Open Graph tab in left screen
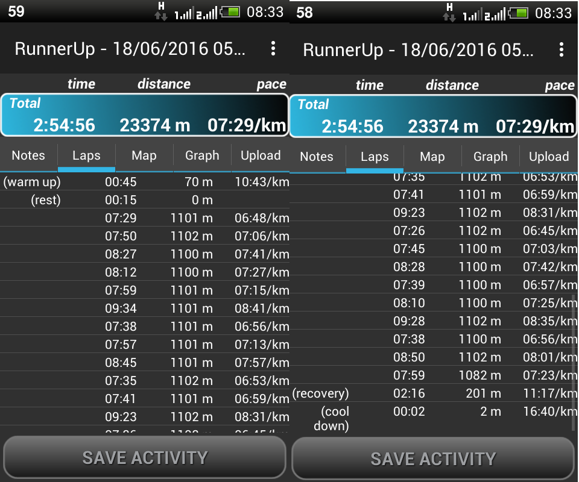 (x=202, y=155)
